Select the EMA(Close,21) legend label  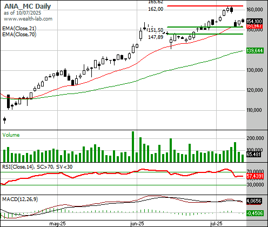pyautogui.click(x=19, y=29)
